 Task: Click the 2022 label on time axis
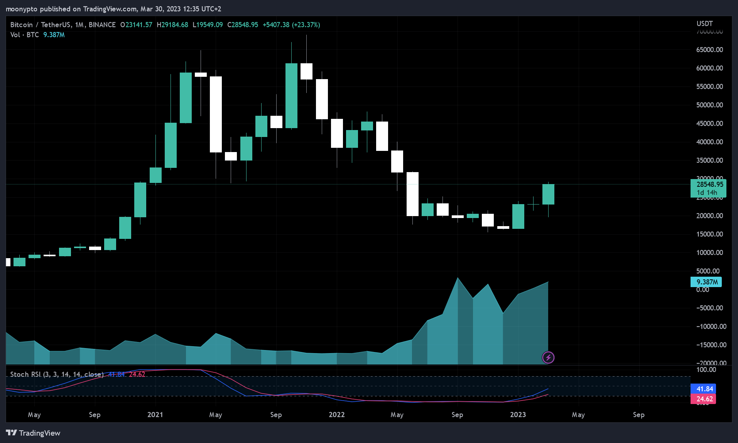point(336,414)
